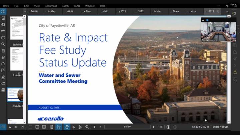
Task: Go to the last page
Action: 161,127
